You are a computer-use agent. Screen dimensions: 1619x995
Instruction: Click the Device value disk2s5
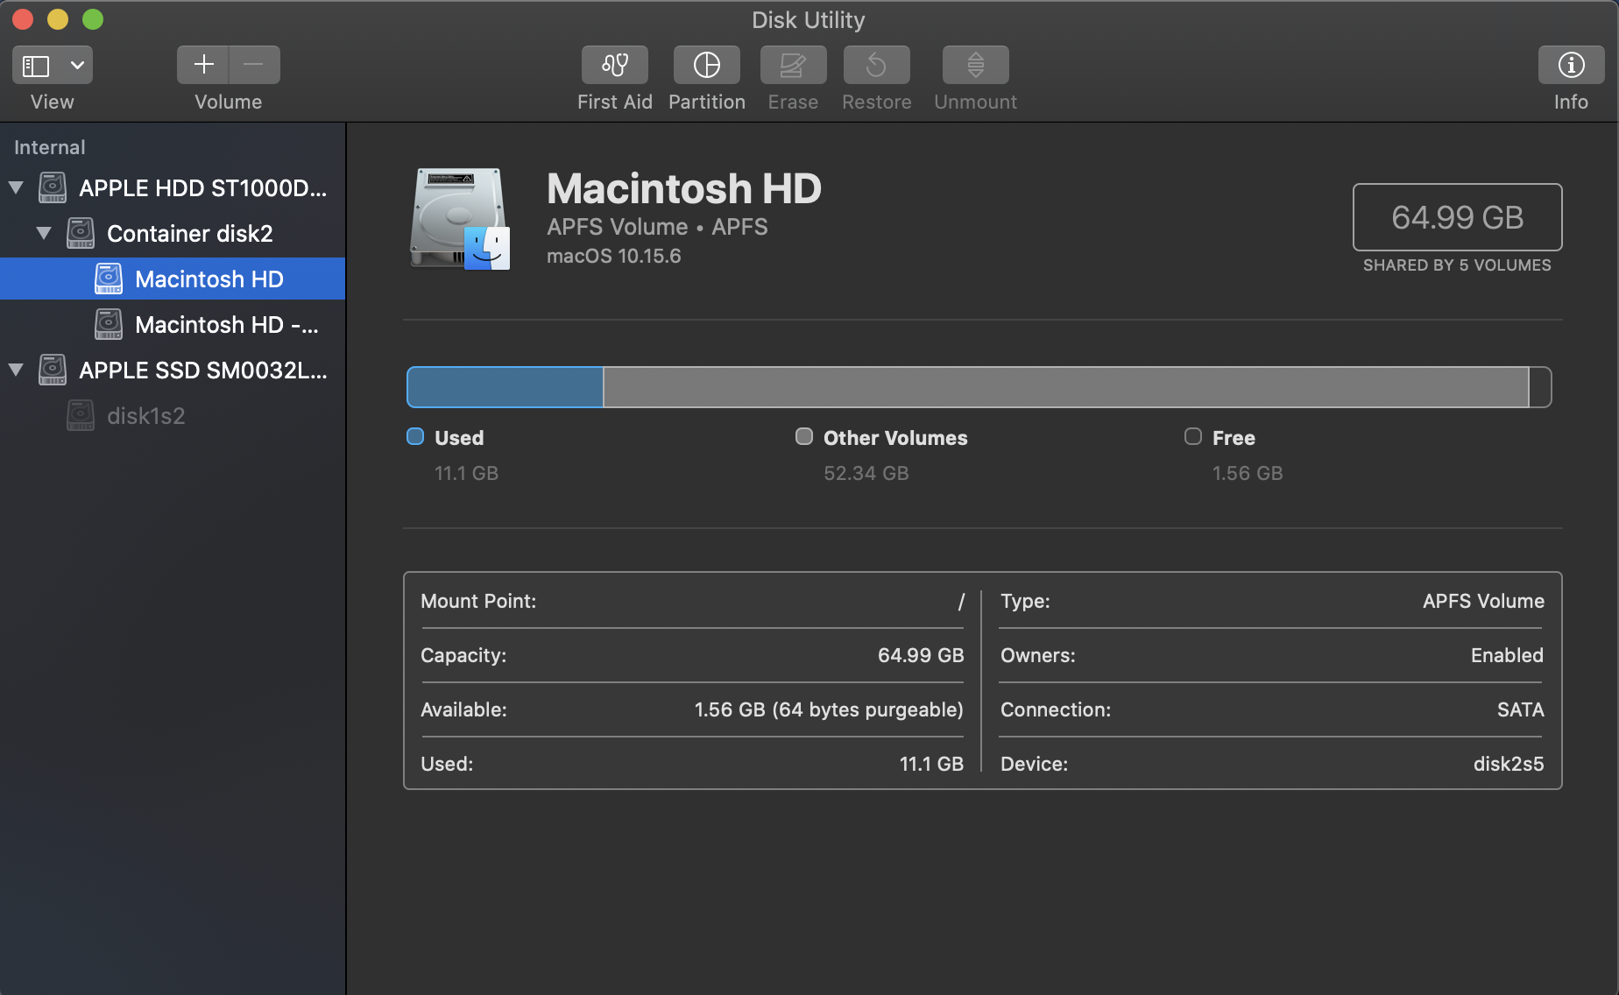coord(1509,764)
